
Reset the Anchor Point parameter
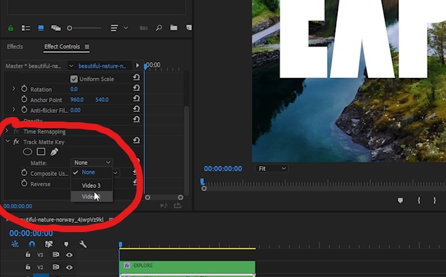pos(137,98)
